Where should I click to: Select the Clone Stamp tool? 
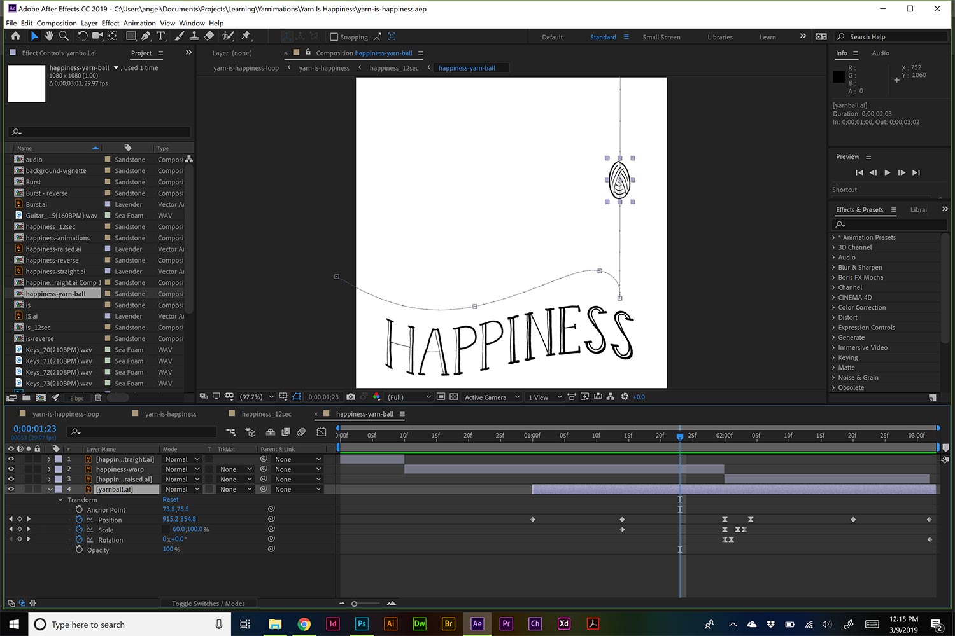pos(194,36)
